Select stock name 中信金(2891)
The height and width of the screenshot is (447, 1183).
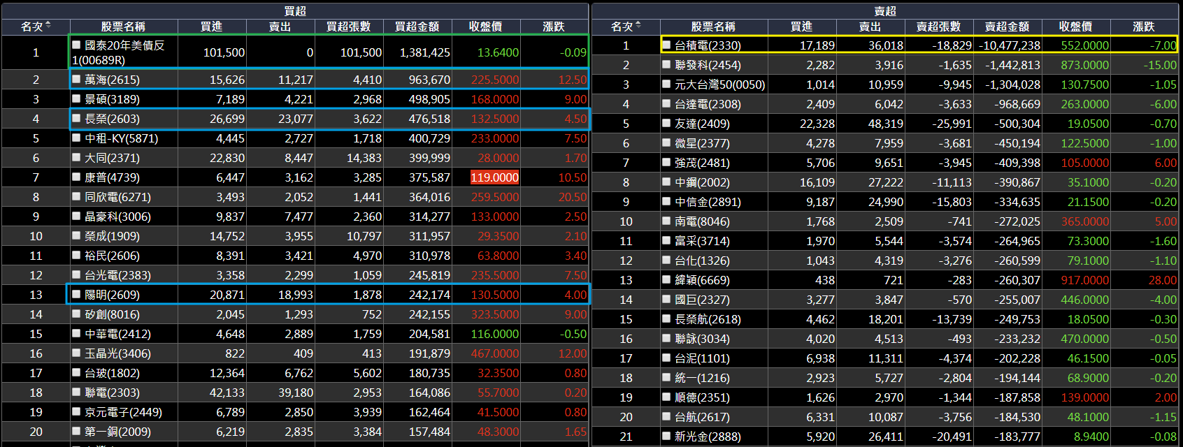708,202
